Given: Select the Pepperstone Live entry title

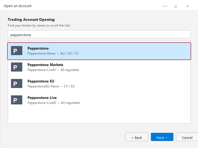Looking at the screenshot, I should click(42, 98).
